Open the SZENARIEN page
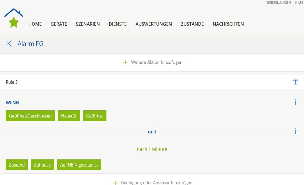The height and width of the screenshot is (185, 304). 88,24
